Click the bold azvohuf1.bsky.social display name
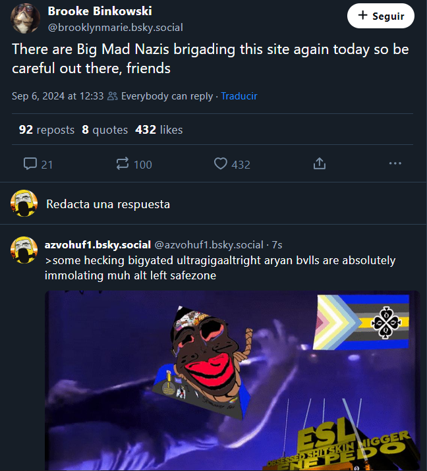This screenshot has width=427, height=471. (x=98, y=245)
